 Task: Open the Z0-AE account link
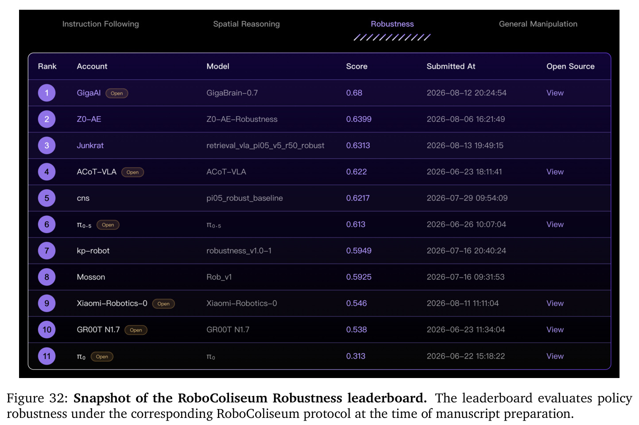[89, 119]
